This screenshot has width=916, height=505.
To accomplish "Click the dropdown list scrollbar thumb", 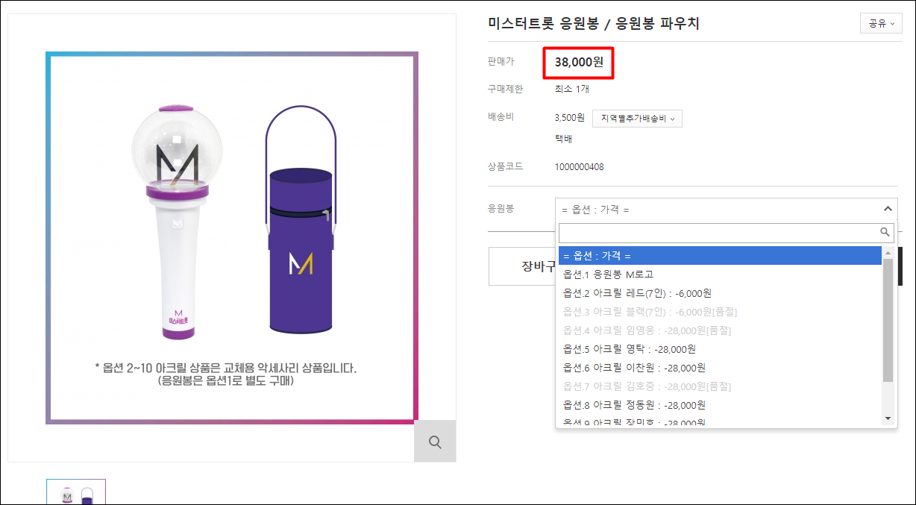I will [x=888, y=321].
